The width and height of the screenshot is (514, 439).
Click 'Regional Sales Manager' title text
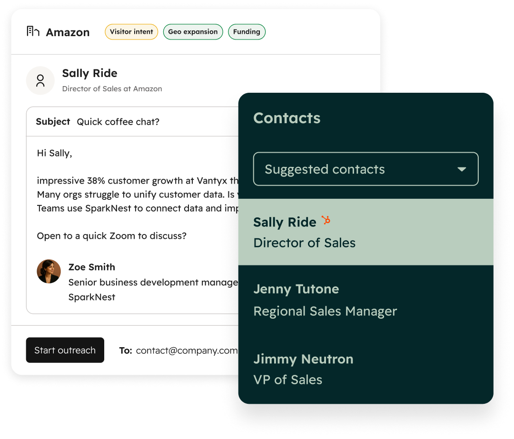pyautogui.click(x=325, y=311)
